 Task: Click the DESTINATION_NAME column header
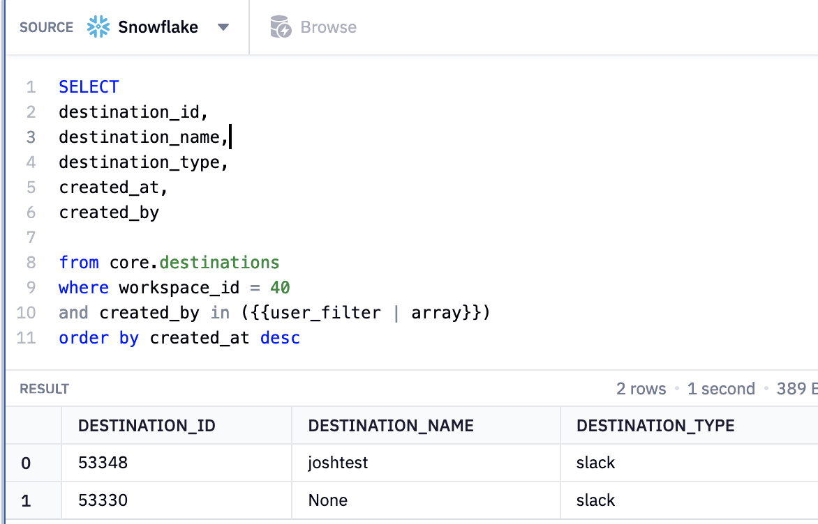coord(390,425)
